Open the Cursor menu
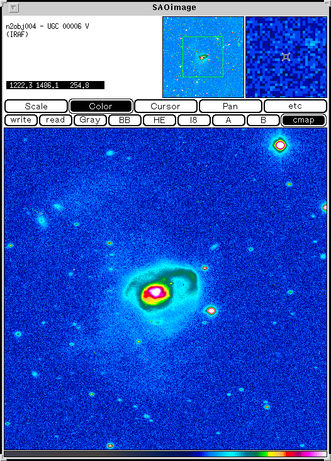Image resolution: width=331 pixels, height=461 pixels. (x=165, y=106)
